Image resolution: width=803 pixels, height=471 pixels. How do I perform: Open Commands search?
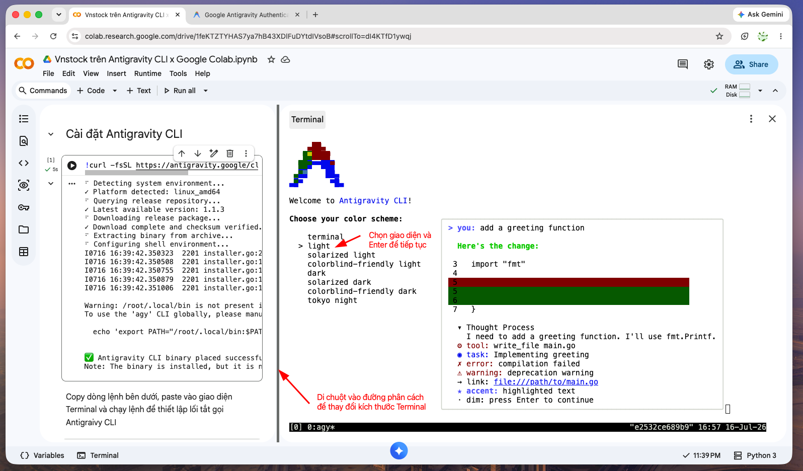(x=43, y=91)
